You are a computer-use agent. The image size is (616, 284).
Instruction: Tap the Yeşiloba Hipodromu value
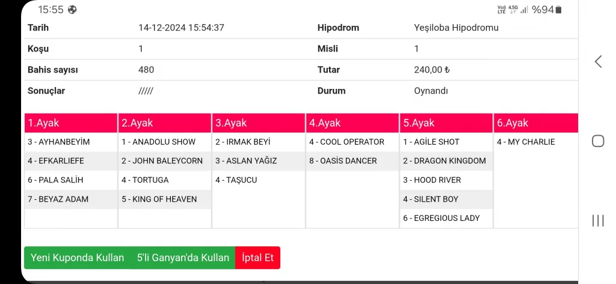pos(456,28)
